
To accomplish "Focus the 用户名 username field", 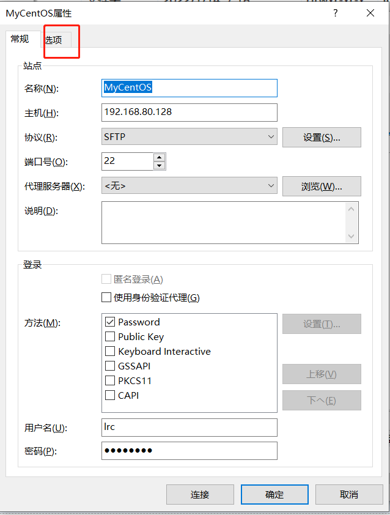I will (189, 428).
